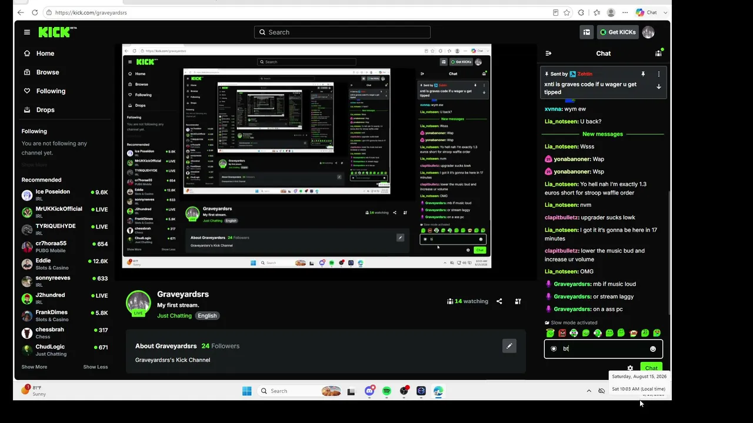The width and height of the screenshot is (753, 423).
Task: Open chessbrah recommended channel
Action: (65, 333)
